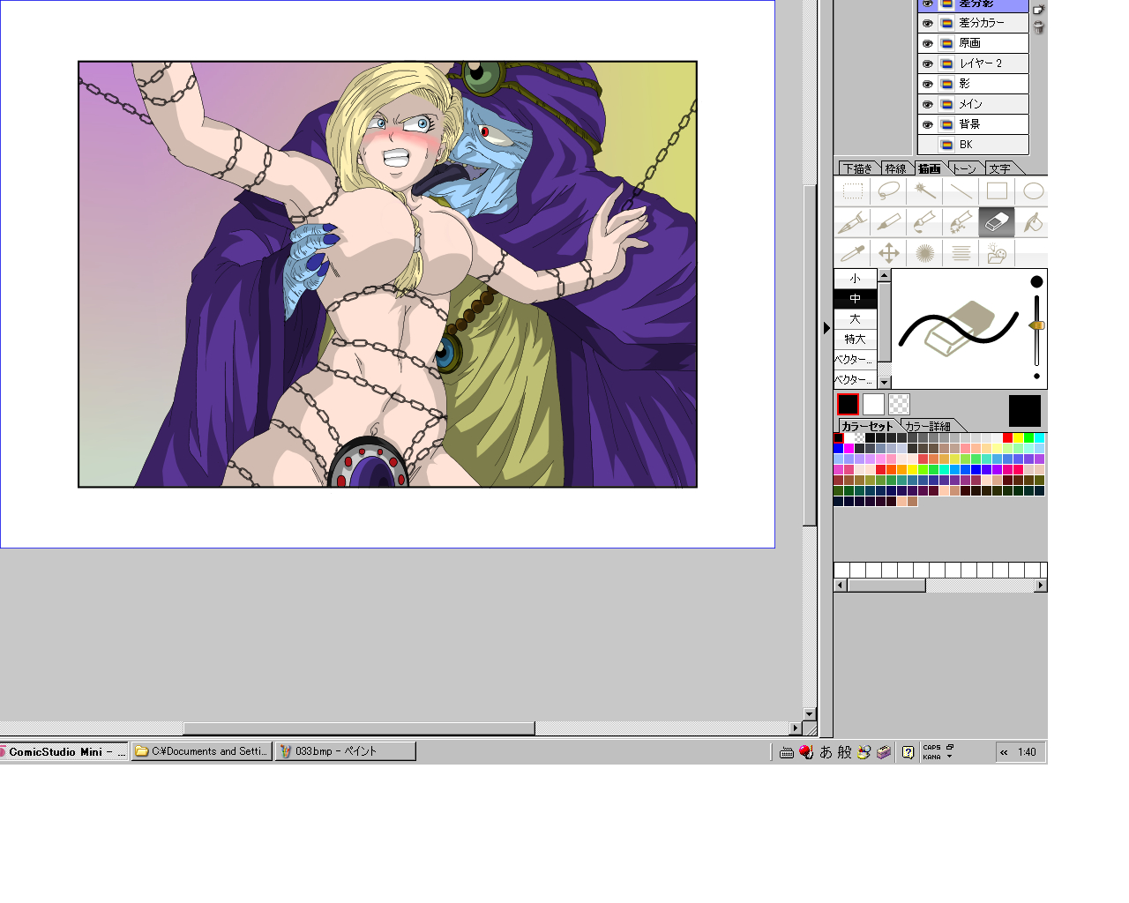Switch to the トーン tab
This screenshot has width=1129, height=903.
965,168
